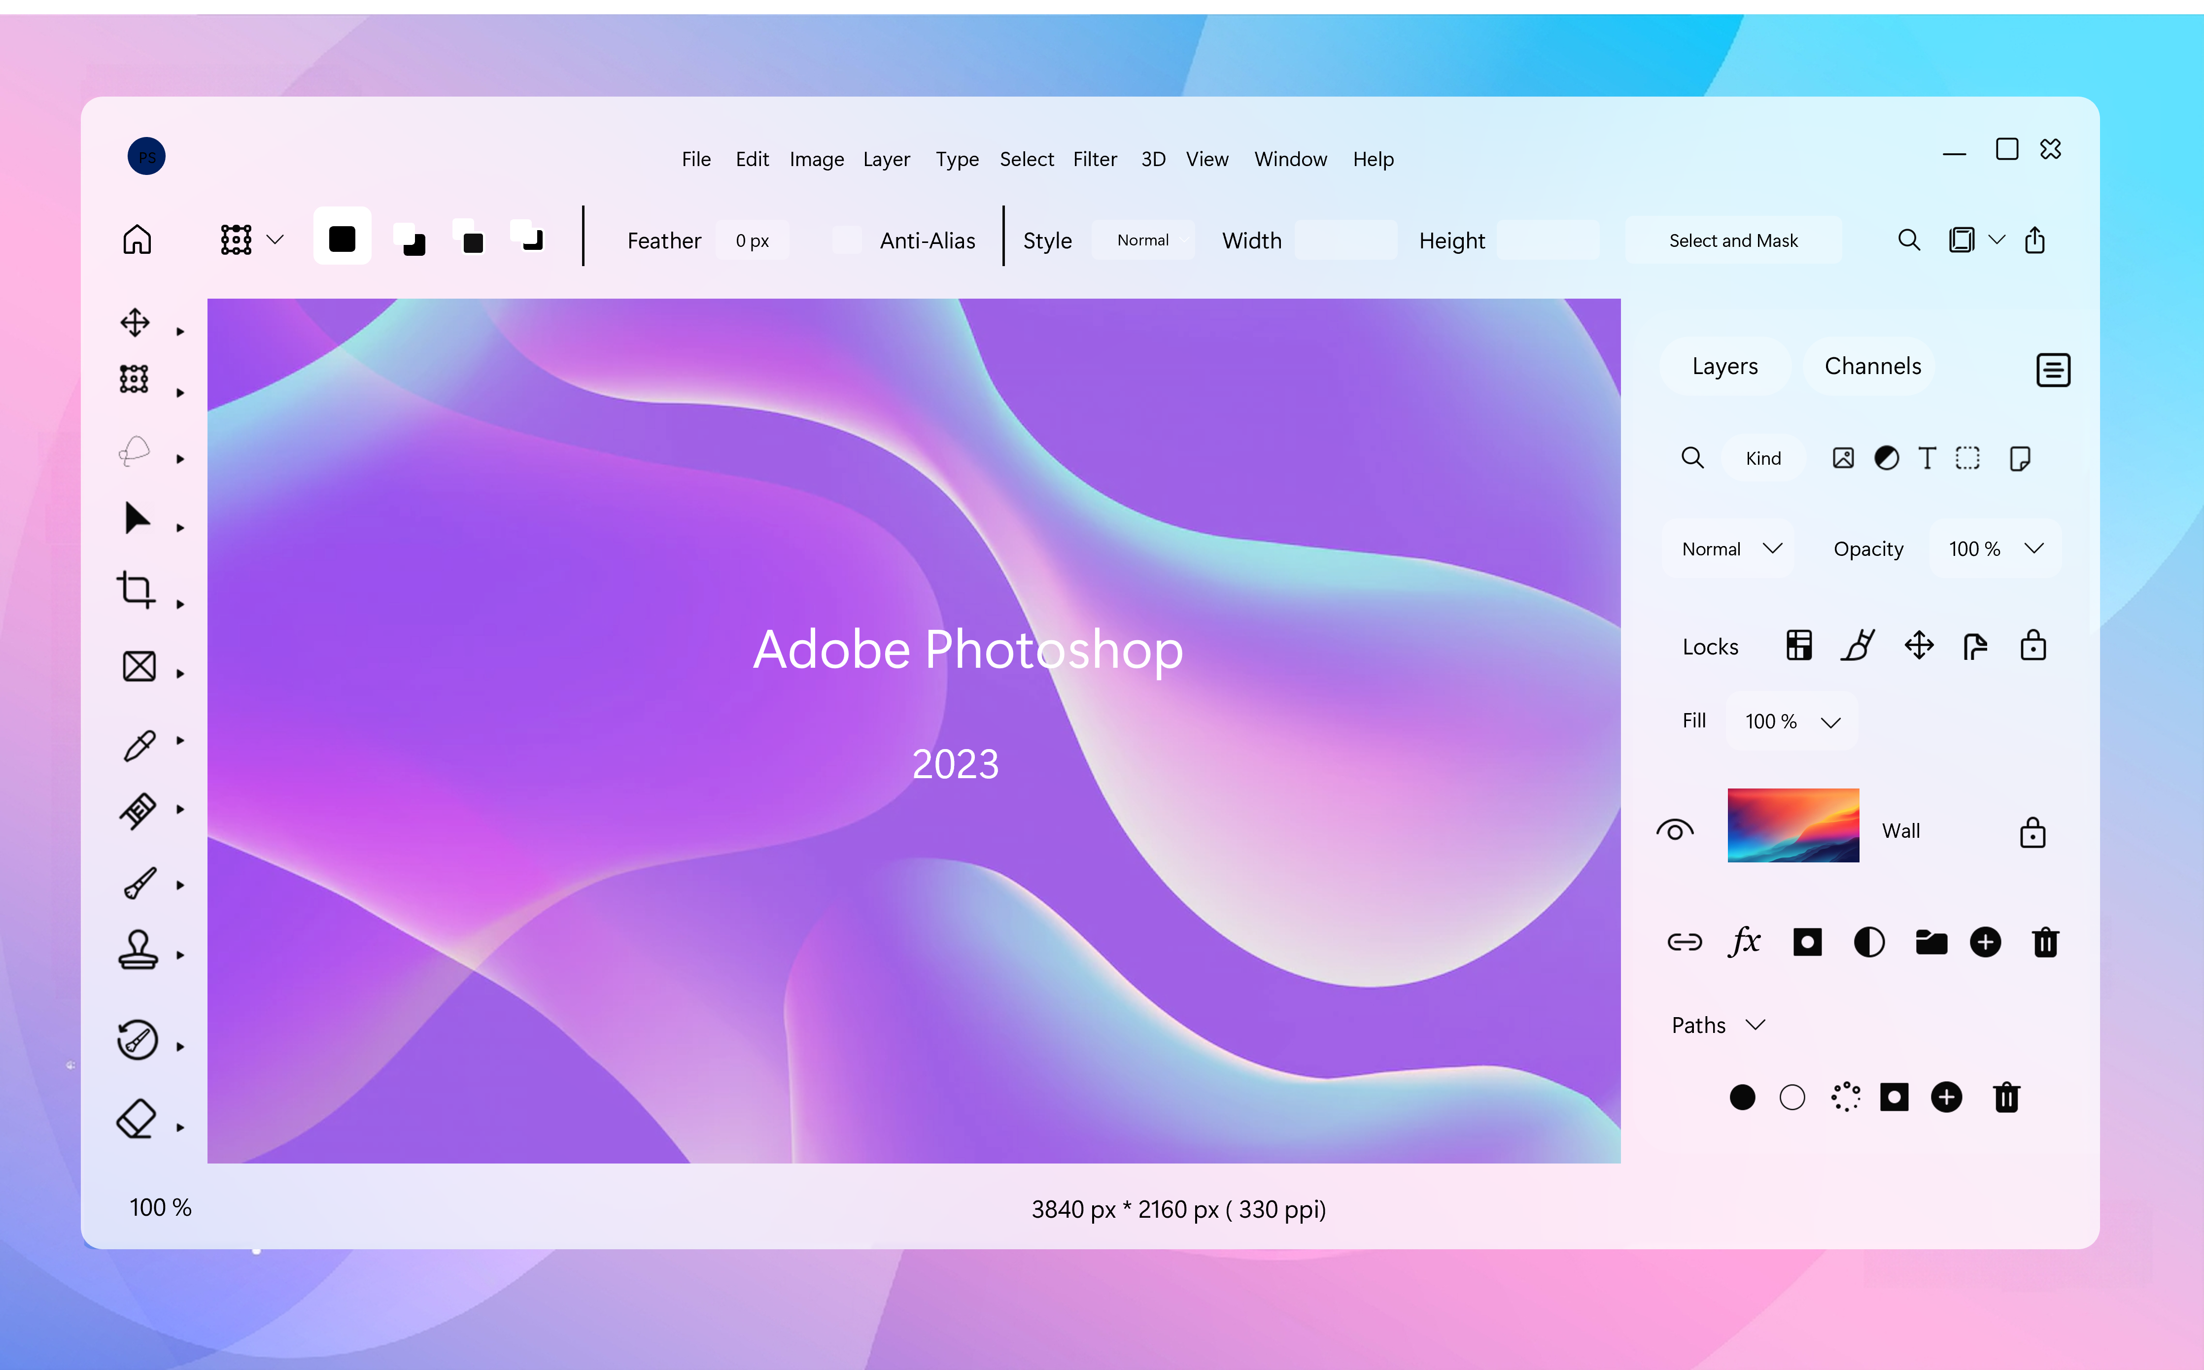Open the Edit menu

pyautogui.click(x=752, y=160)
